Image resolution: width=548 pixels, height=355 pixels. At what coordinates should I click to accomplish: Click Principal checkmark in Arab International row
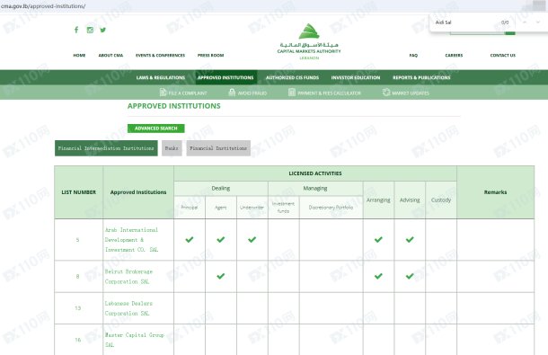pos(190,240)
